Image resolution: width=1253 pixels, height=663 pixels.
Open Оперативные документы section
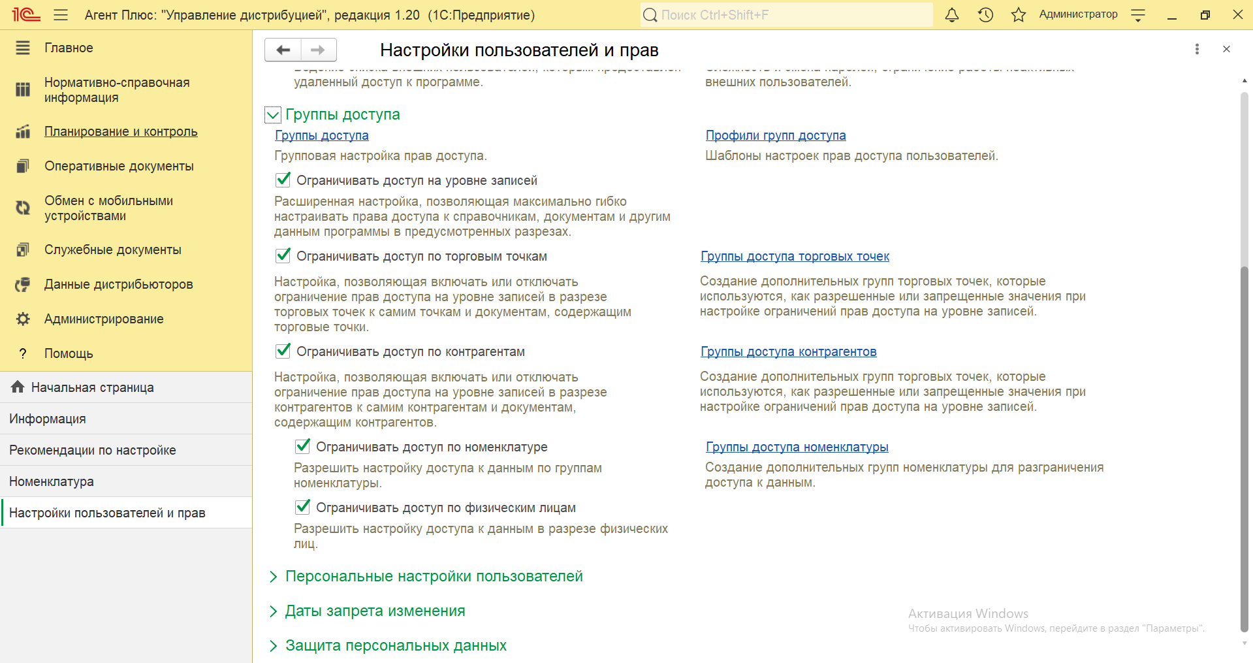119,166
